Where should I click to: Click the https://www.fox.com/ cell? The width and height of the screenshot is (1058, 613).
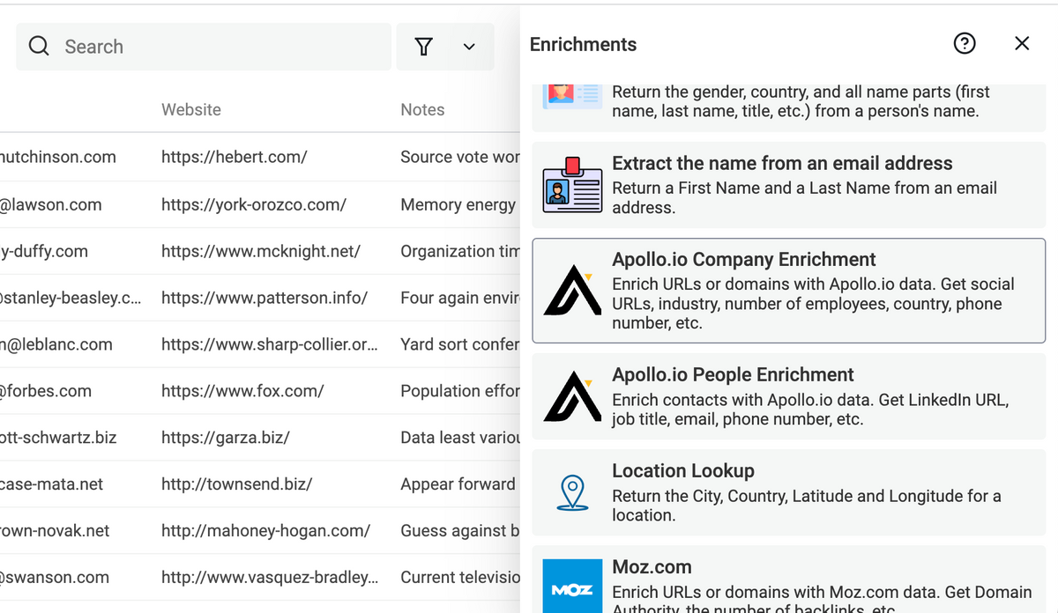242,391
